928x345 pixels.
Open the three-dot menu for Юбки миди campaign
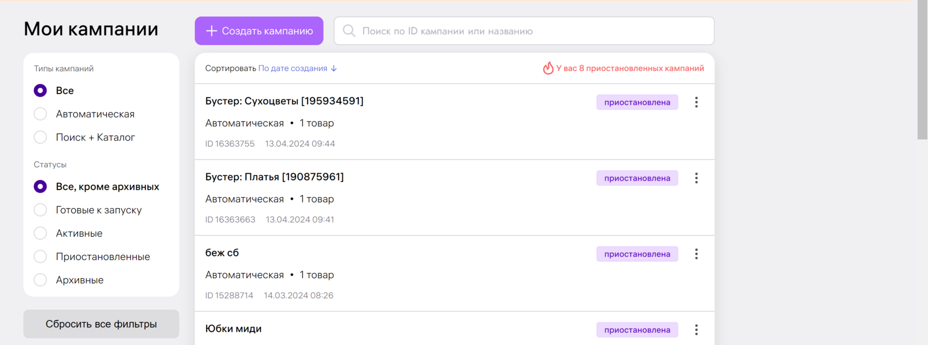point(696,330)
